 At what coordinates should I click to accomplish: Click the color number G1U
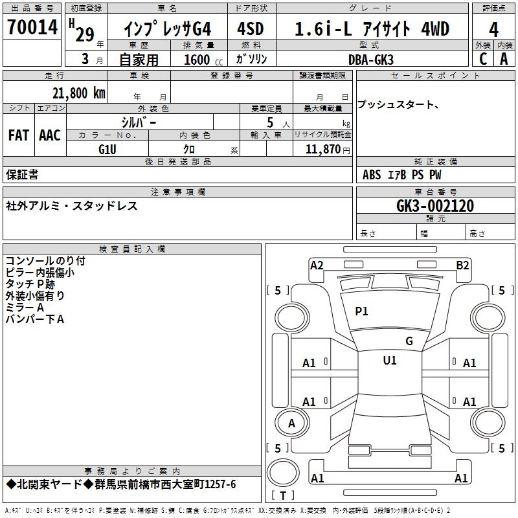click(x=107, y=149)
